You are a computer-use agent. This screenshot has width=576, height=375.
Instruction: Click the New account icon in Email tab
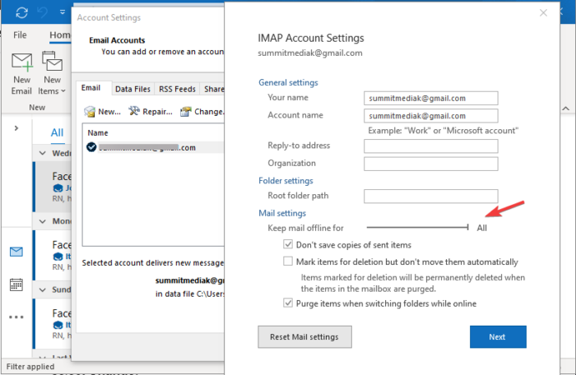click(91, 112)
